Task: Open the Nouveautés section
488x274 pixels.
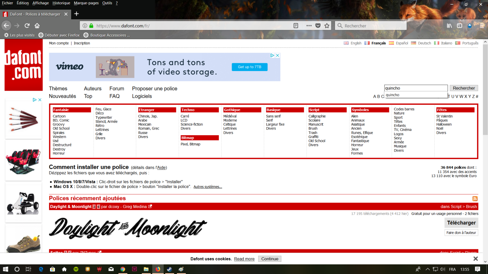Action: [x=63, y=96]
